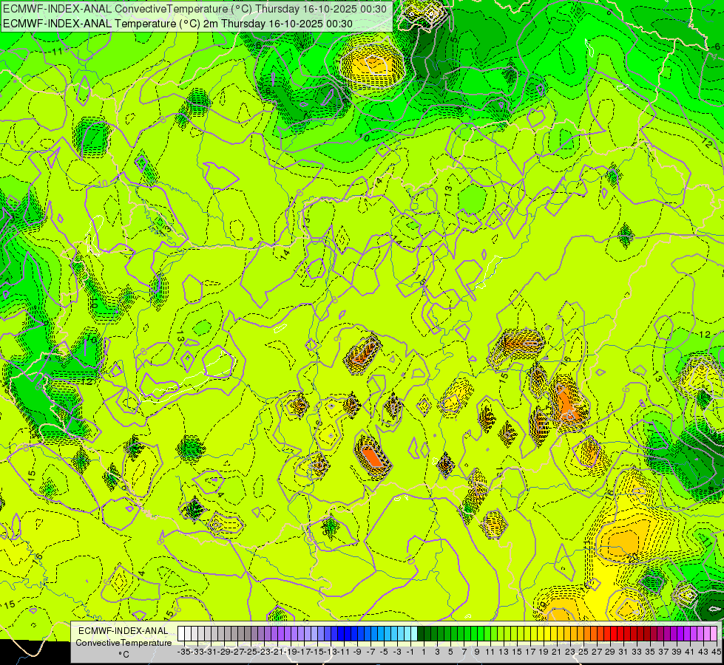The height and width of the screenshot is (665, 724).
Task: Click the ConvectiveTemperature legend label
Action: click(124, 643)
